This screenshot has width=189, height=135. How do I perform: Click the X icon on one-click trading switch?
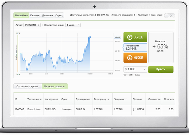coord(171,16)
